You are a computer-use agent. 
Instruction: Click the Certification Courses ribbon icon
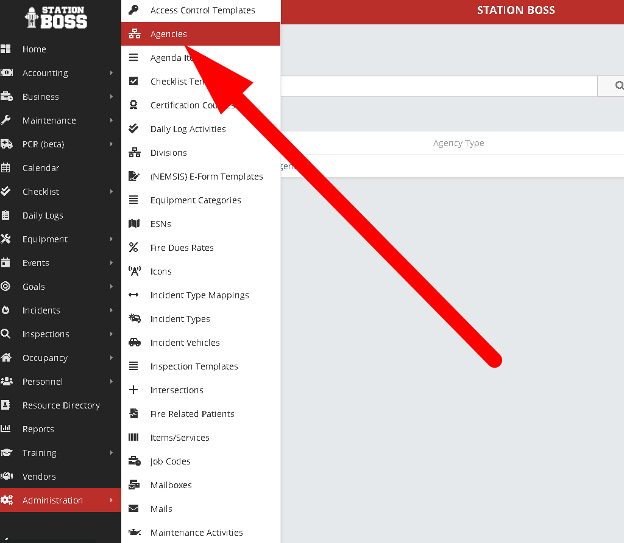(x=134, y=105)
